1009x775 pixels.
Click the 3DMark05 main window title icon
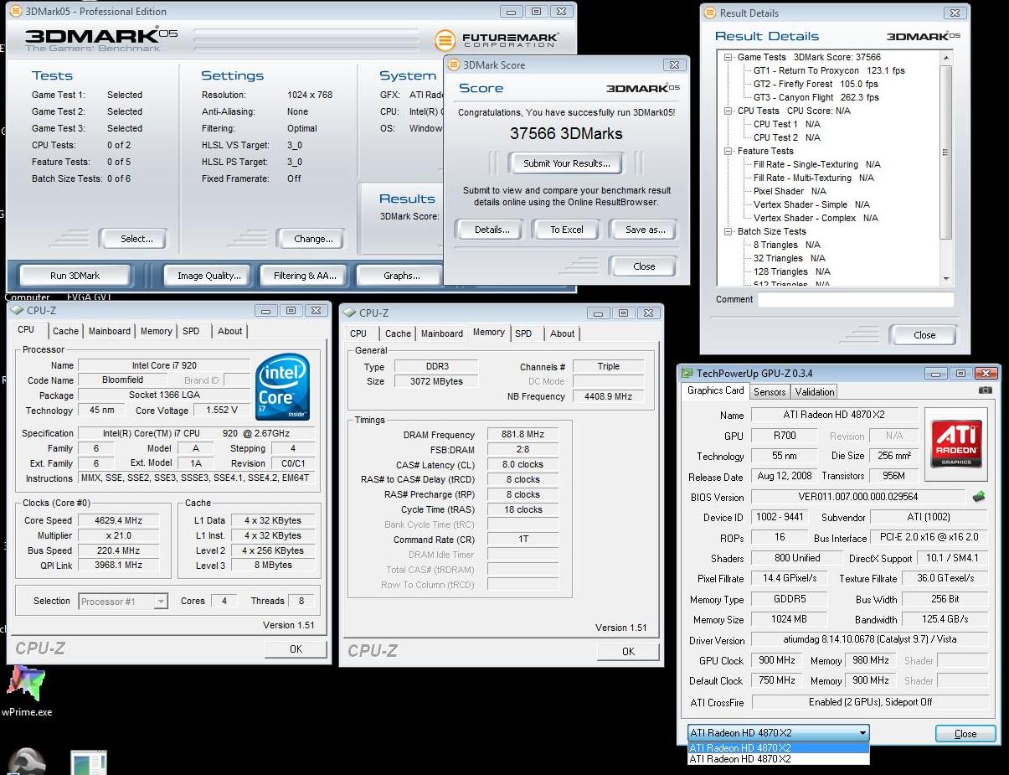click(x=16, y=12)
